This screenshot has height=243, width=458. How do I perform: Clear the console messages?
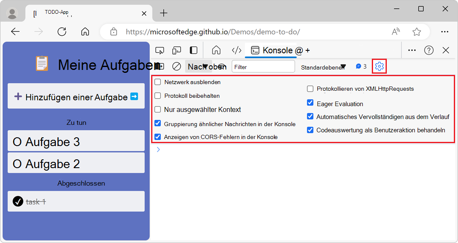tap(177, 66)
